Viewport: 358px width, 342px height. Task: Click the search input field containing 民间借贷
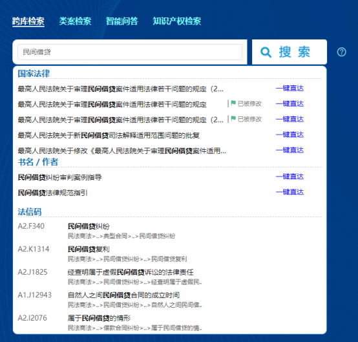[x=130, y=52]
